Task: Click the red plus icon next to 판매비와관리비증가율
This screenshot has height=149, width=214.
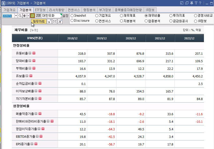Action: 52,121
